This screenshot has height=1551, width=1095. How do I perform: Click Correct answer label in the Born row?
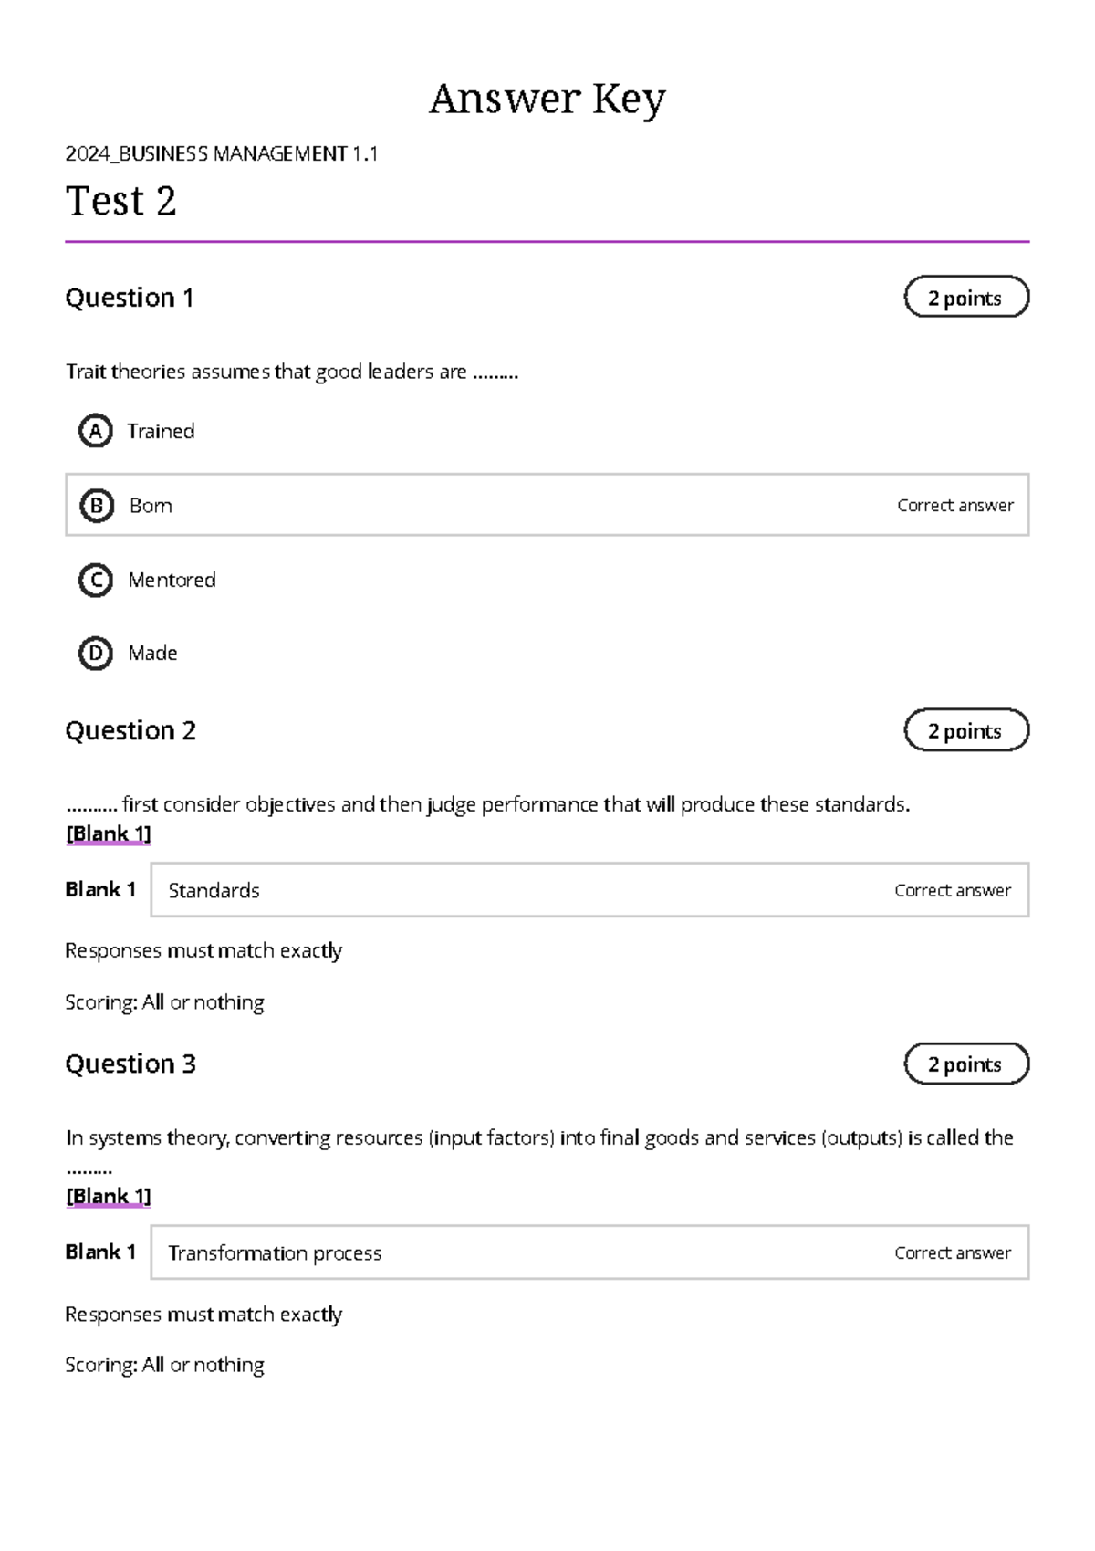pyautogui.click(x=954, y=506)
